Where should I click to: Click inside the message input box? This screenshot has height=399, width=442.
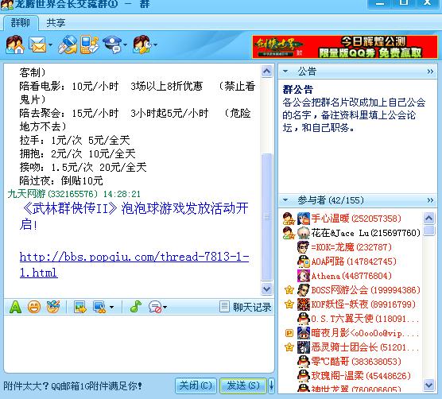(138, 344)
